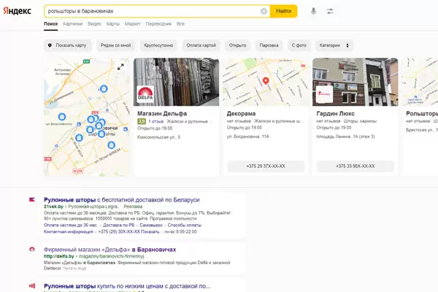Start voice search with the microphone icon
This screenshot has width=438, height=292.
tap(313, 11)
